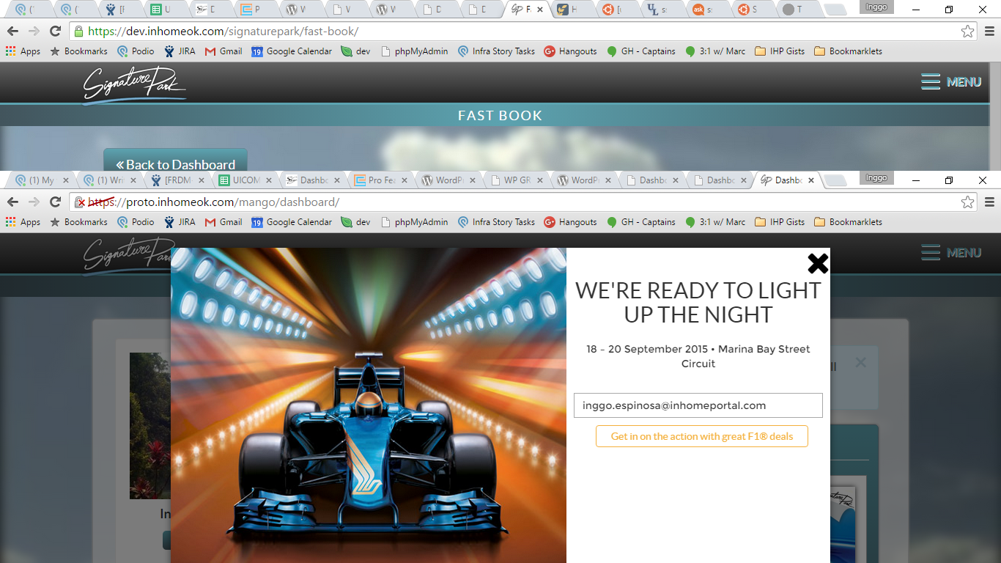This screenshot has height=563, width=1001.
Task: Bookmark the proto.inhomeok page with the star
Action: 967,202
